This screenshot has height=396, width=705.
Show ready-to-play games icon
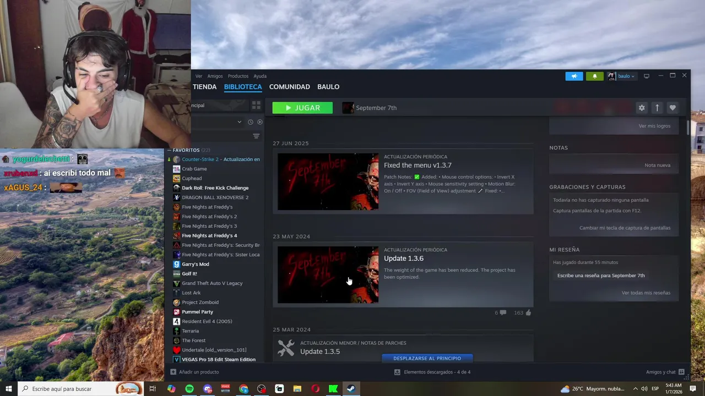coord(260,122)
